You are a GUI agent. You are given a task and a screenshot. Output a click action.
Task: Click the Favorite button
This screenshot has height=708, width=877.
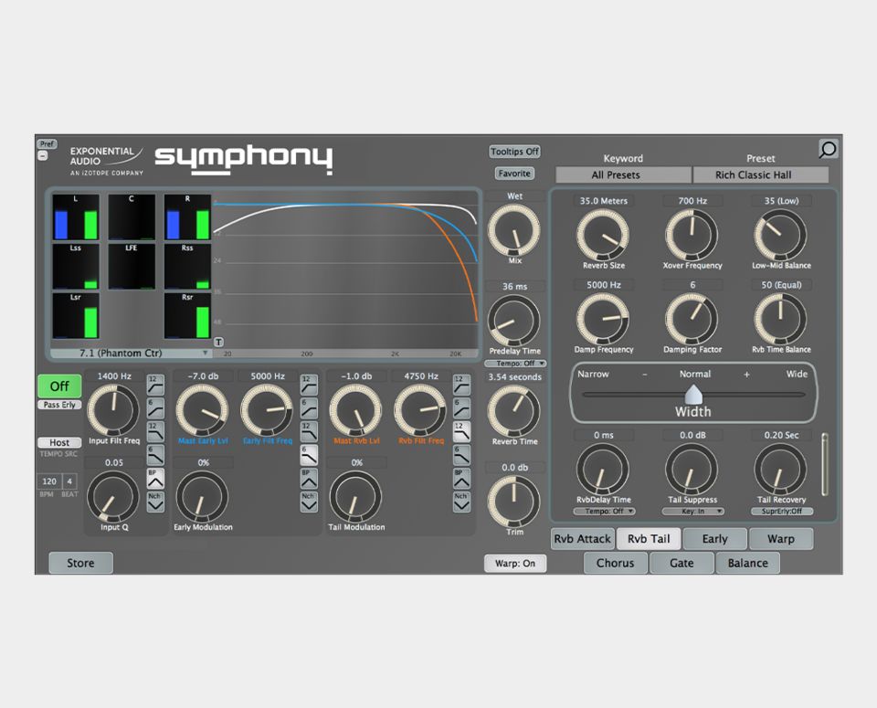pyautogui.click(x=514, y=174)
